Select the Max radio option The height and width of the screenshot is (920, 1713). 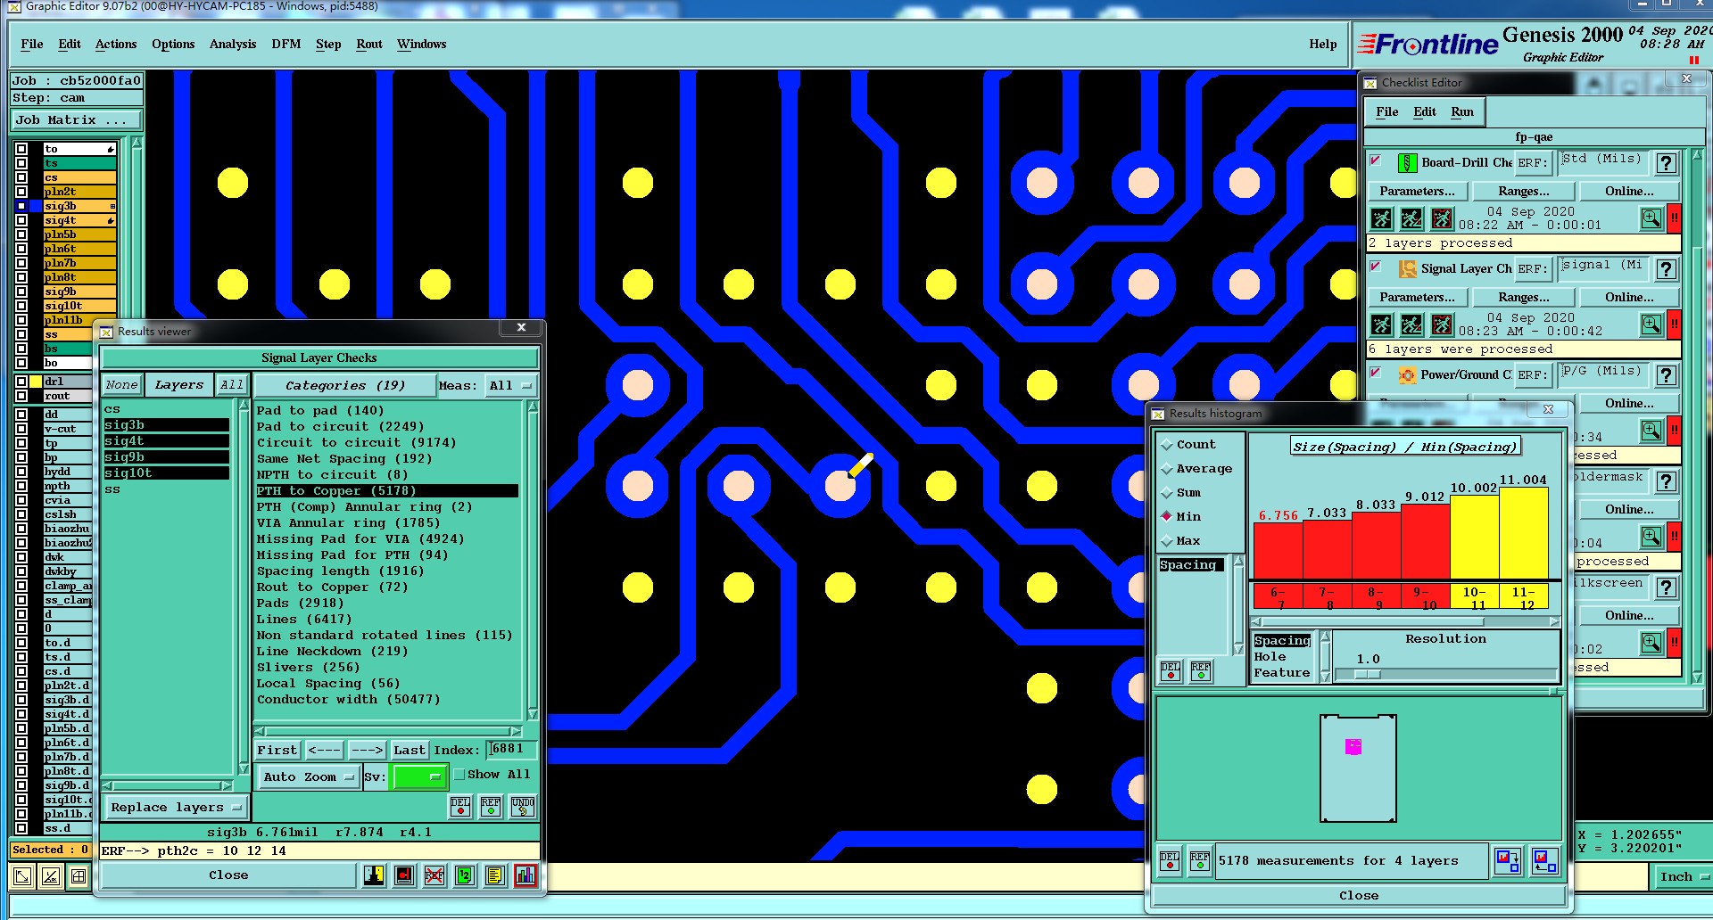pyautogui.click(x=1166, y=541)
